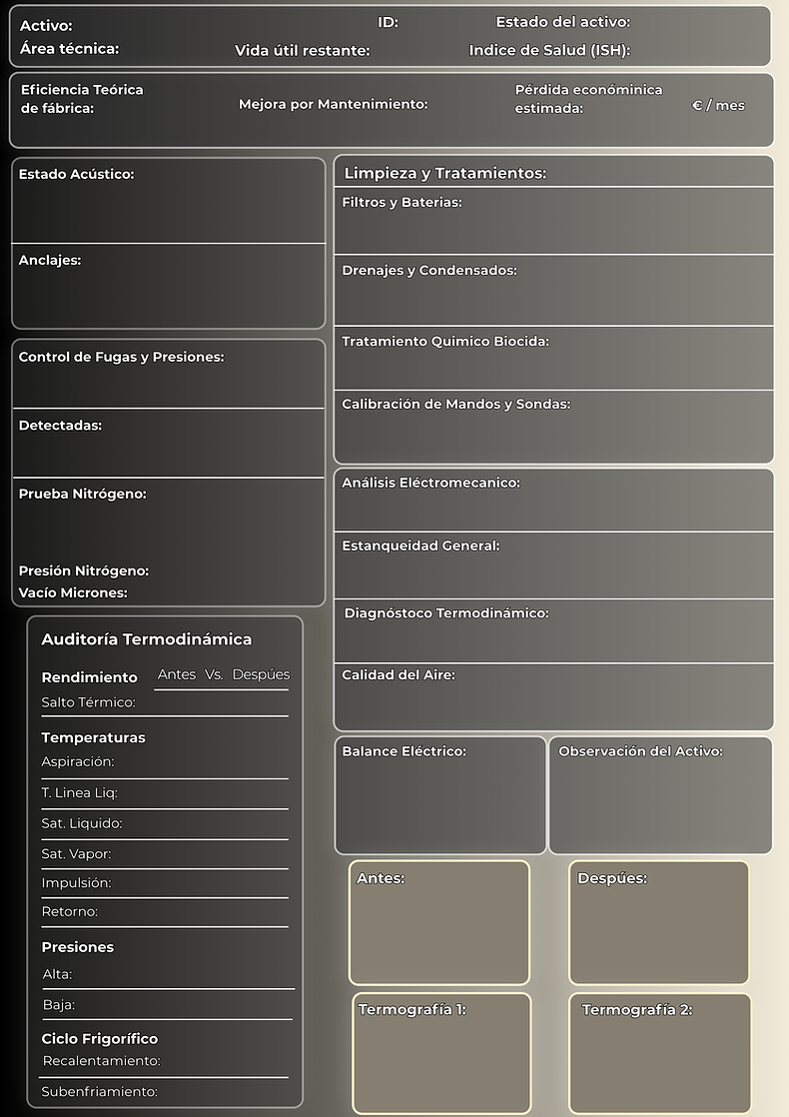Select the Salto Térmico line
Screen dimensions: 789x1117
(x=165, y=703)
